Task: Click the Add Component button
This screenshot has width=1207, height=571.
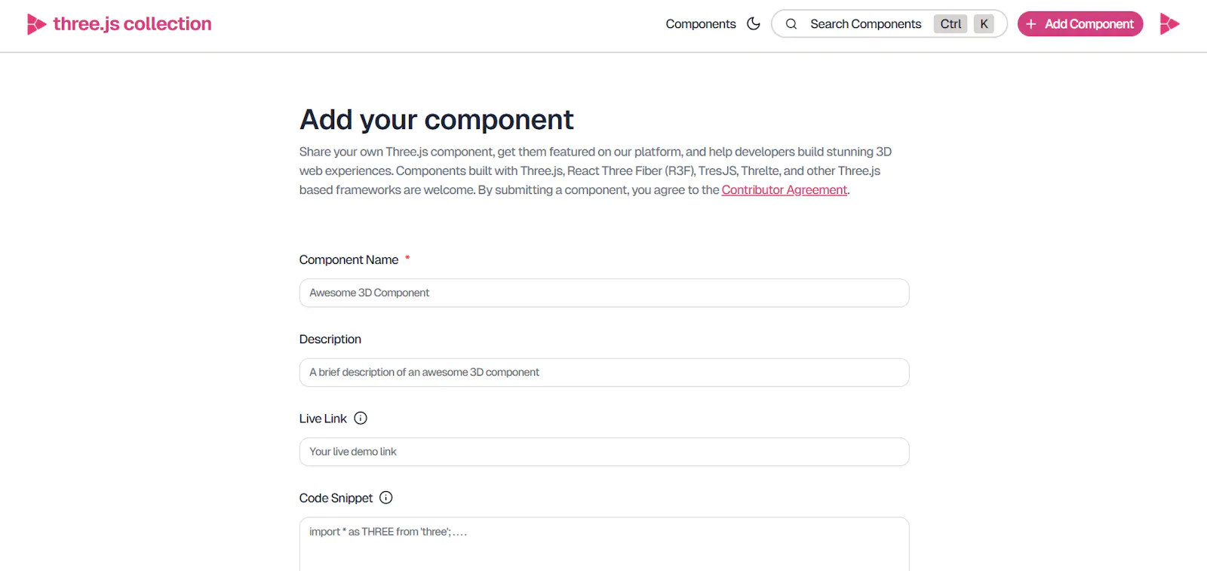Action: [x=1080, y=24]
